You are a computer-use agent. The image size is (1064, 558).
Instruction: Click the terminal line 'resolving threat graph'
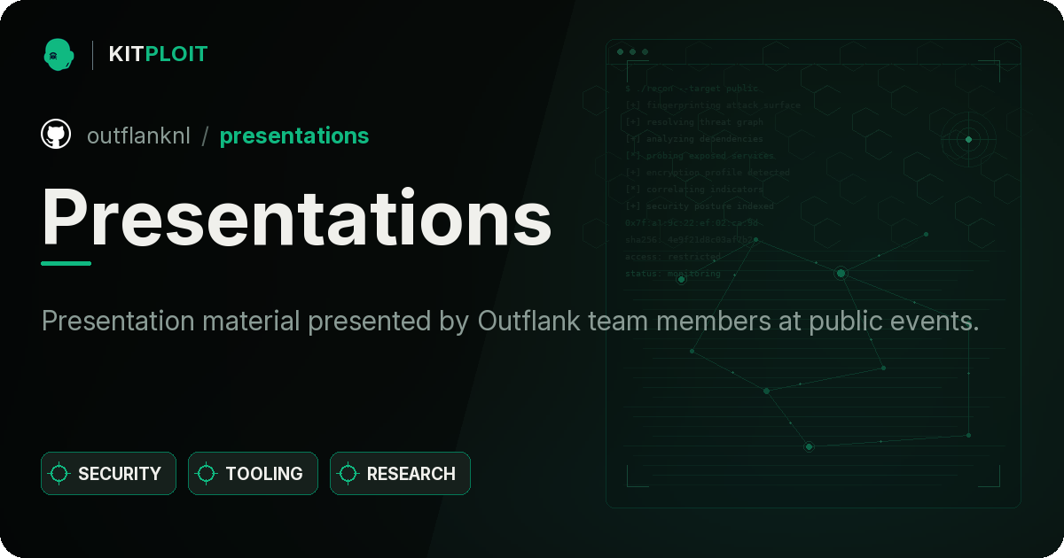(694, 122)
